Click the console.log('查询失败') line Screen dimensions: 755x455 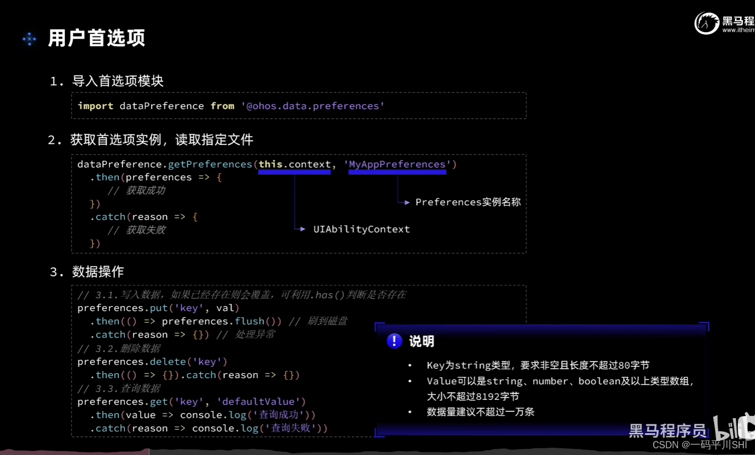click(x=209, y=429)
